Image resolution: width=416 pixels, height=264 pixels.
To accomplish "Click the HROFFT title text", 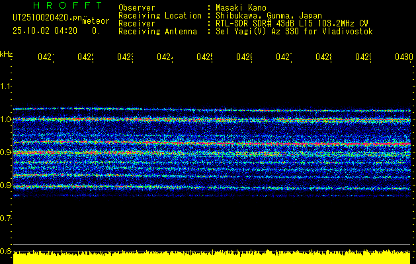I will [68, 5].
